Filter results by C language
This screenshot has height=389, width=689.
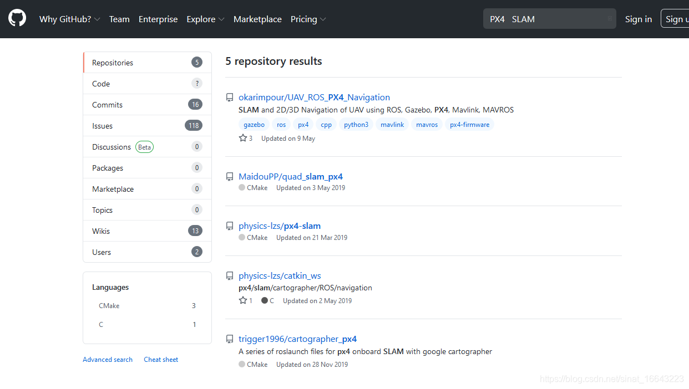[147, 325]
